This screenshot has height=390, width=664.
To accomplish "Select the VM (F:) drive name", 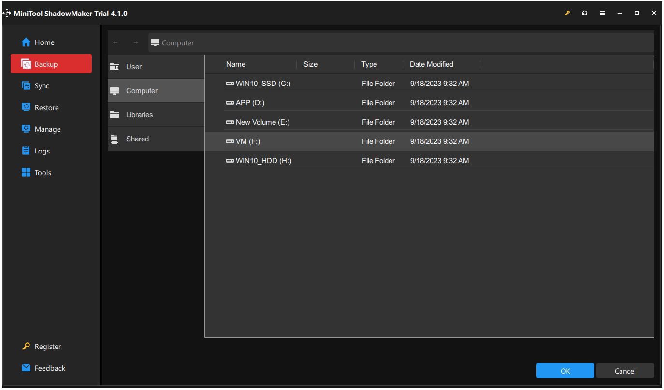I will pos(248,141).
